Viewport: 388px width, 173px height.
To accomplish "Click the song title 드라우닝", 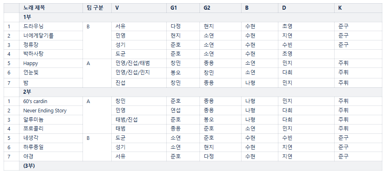I will pyautogui.click(x=33, y=26).
